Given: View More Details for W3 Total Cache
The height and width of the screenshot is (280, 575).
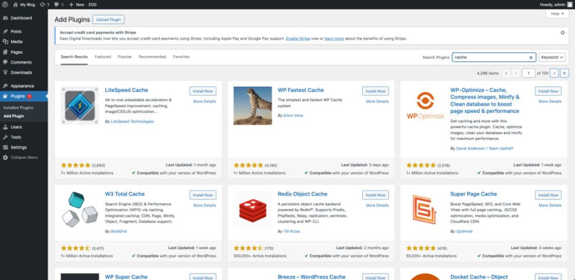Looking at the screenshot, I should point(204,205).
